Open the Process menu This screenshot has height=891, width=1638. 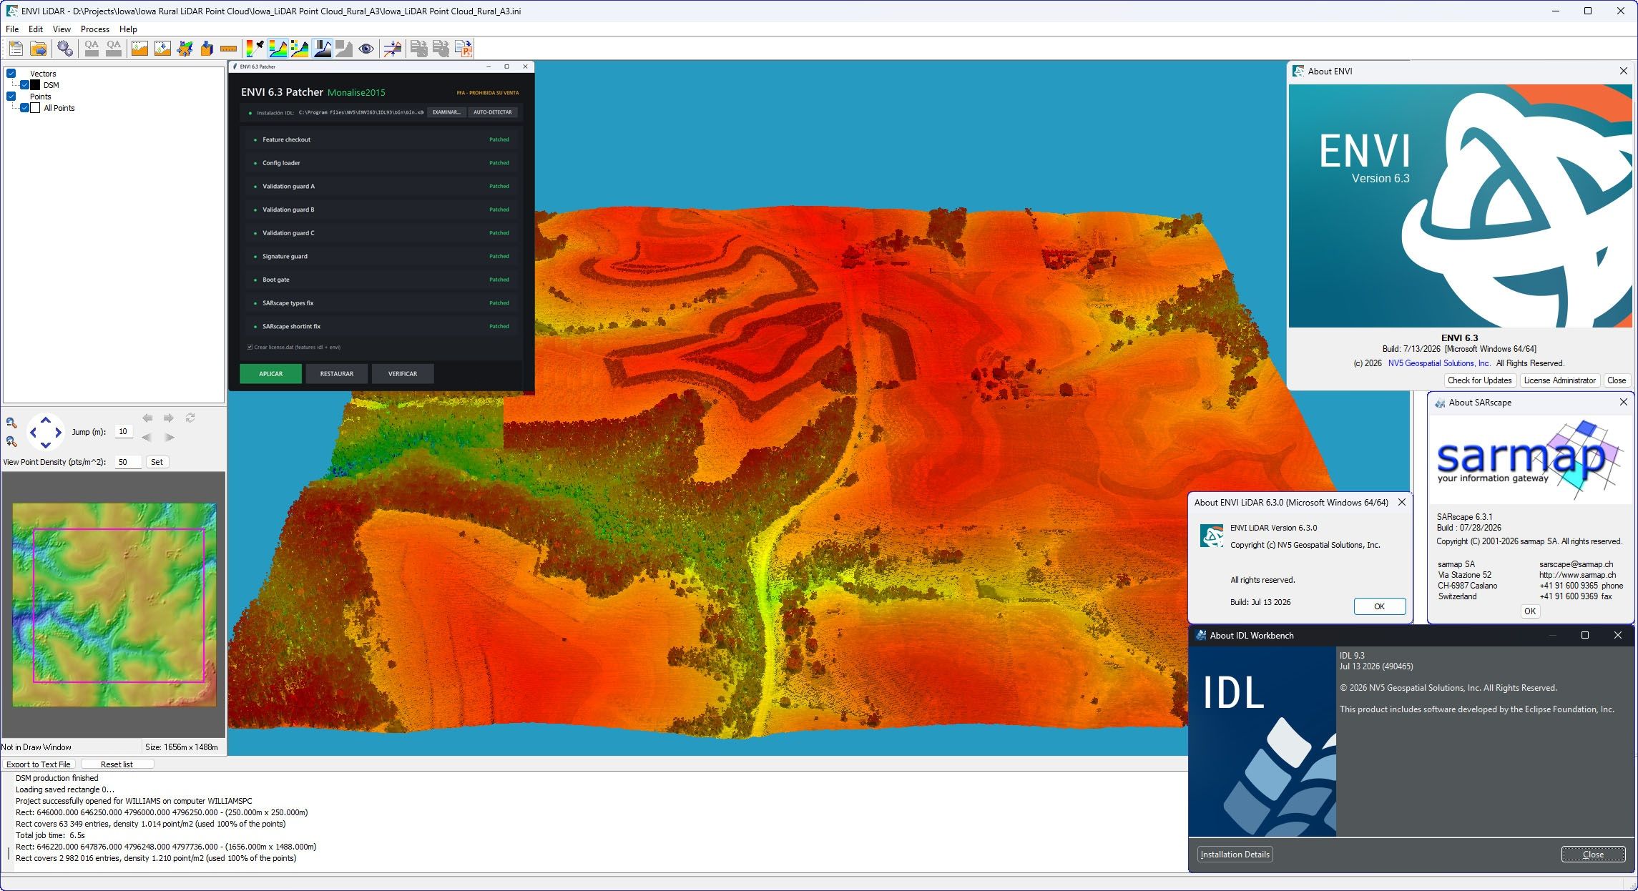pyautogui.click(x=95, y=29)
